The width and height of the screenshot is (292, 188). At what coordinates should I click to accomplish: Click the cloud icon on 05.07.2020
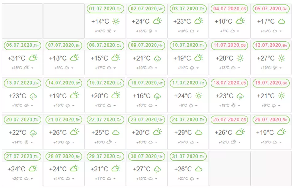click(x=282, y=22)
